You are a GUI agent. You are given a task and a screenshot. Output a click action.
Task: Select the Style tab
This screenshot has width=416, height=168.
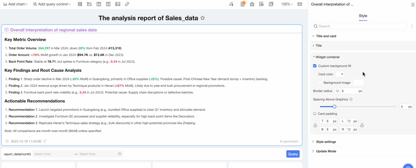[x=363, y=16]
